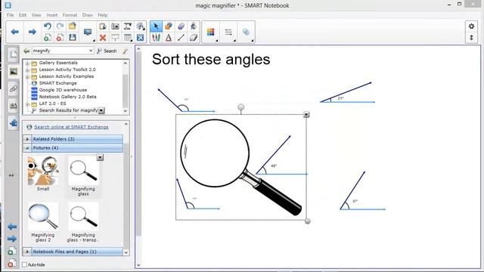Open the Format menu
This screenshot has width=484, height=272.
tap(70, 15)
